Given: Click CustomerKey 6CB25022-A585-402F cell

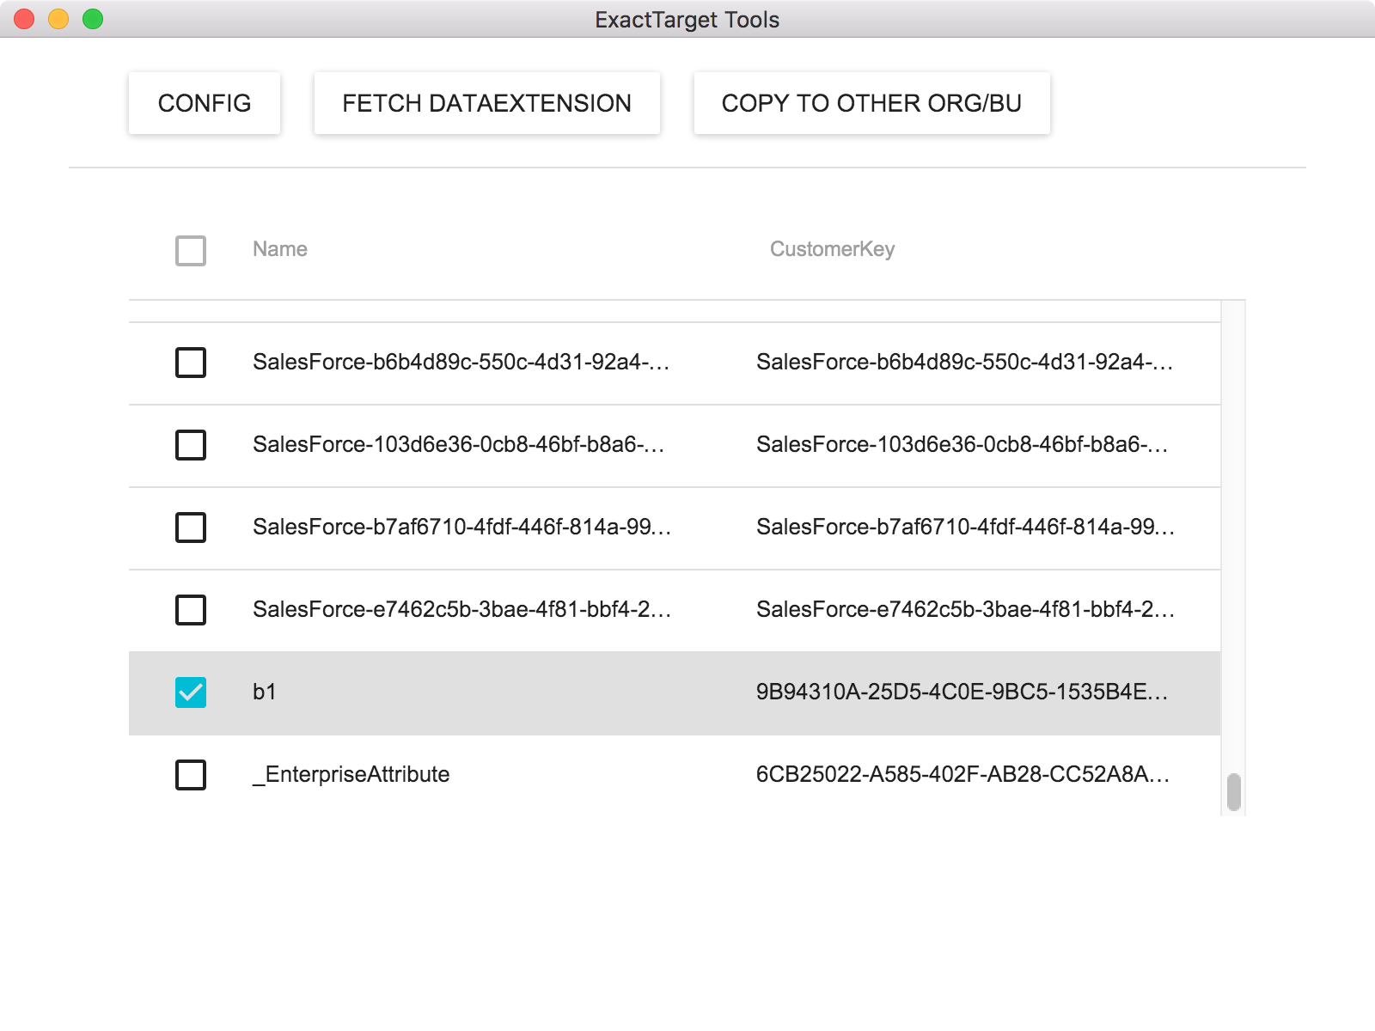Looking at the screenshot, I should [x=963, y=775].
